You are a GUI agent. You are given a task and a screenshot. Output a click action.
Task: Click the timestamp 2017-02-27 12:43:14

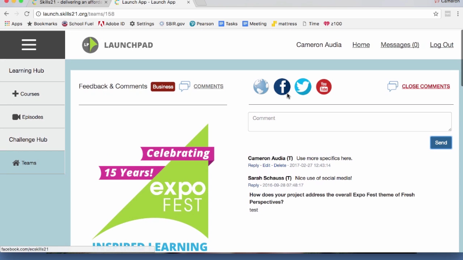[310, 165]
